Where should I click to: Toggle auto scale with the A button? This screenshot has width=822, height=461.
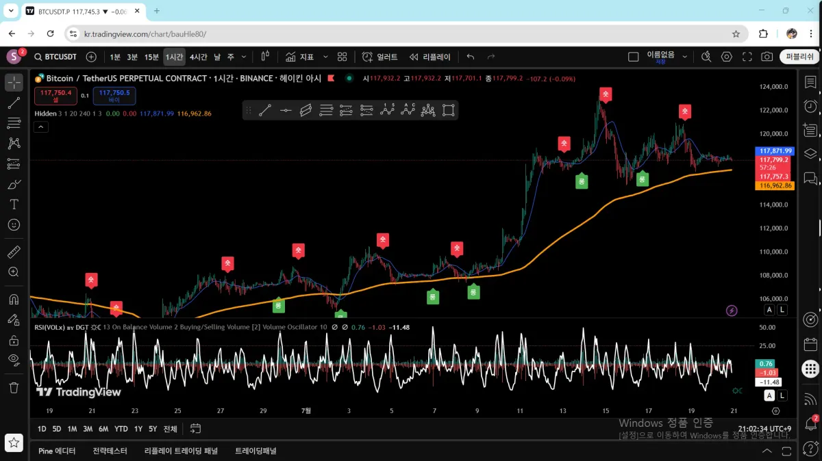point(769,310)
